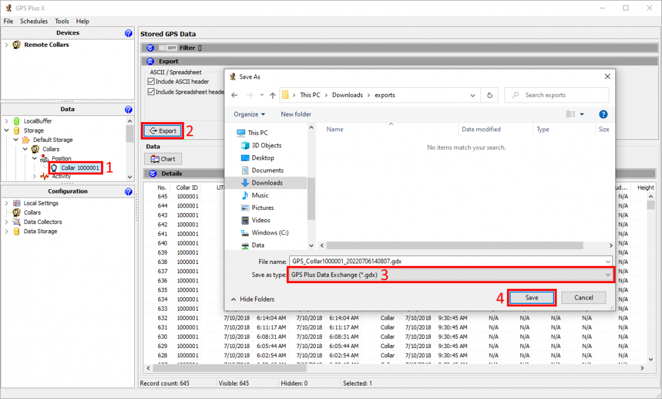Click the Export button
The height and width of the screenshot is (399, 662).
(163, 131)
